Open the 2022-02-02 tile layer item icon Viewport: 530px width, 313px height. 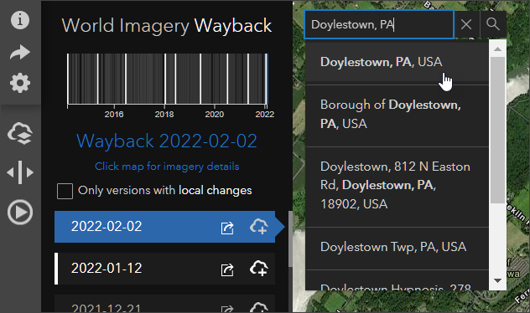227,228
